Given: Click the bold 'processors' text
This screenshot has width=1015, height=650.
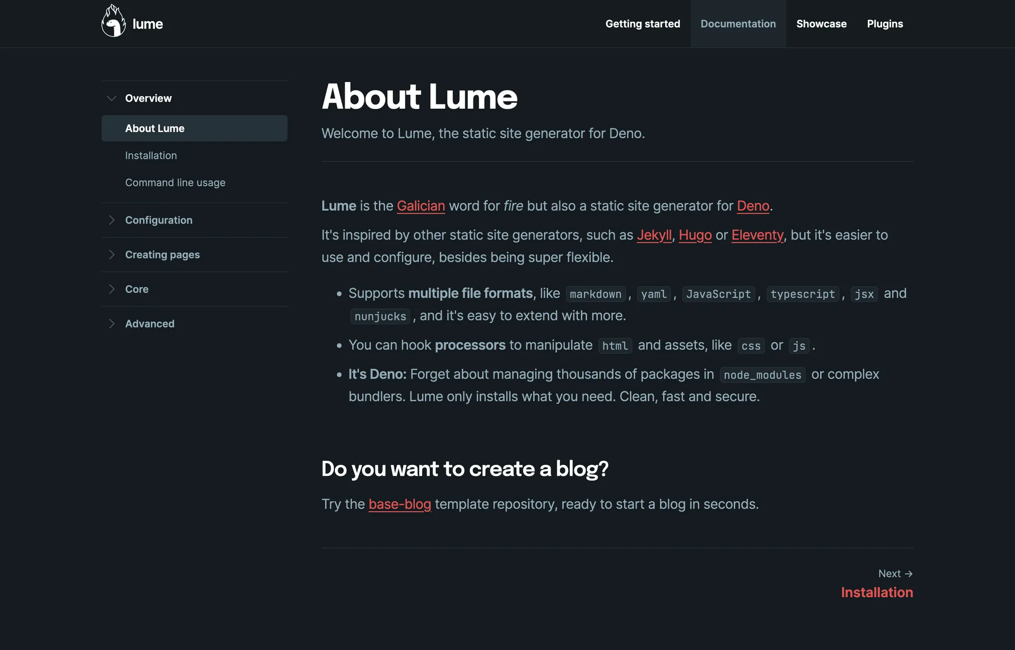Looking at the screenshot, I should [470, 345].
